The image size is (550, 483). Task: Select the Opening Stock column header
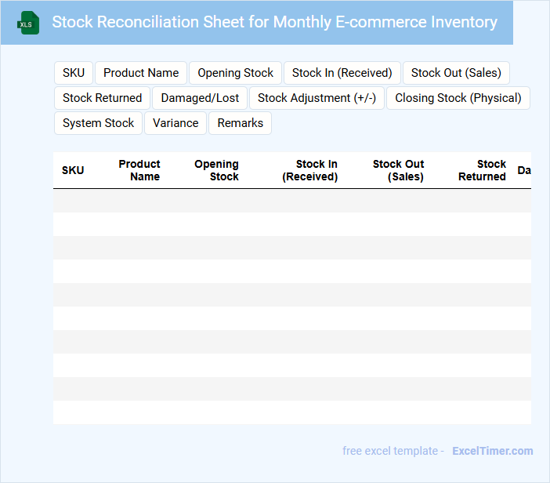216,170
